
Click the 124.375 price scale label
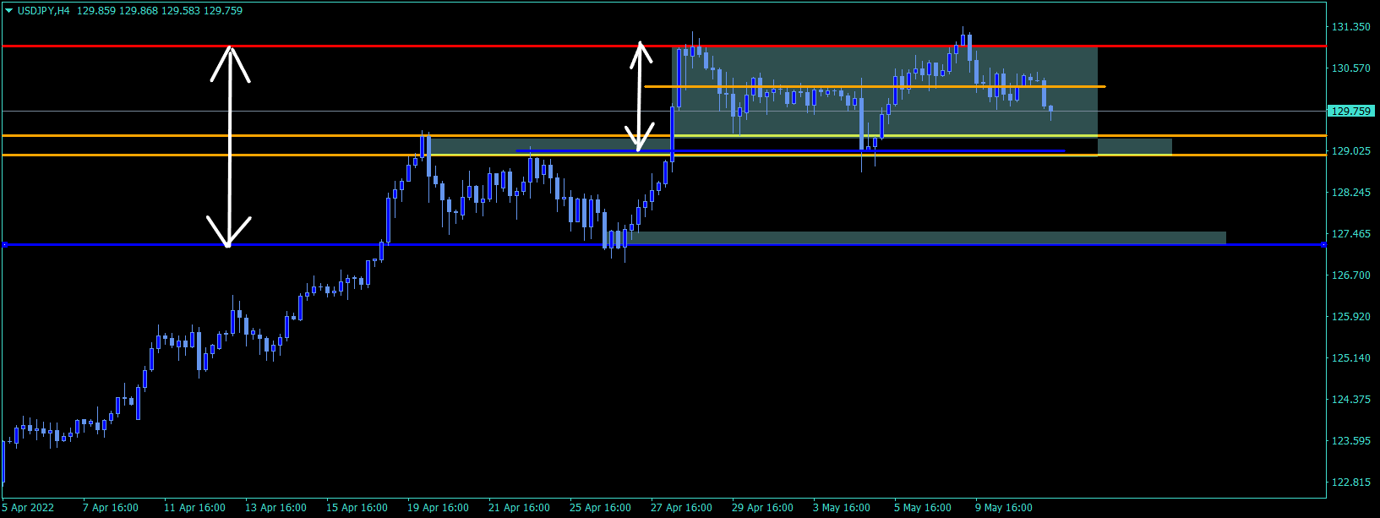[x=1350, y=400]
